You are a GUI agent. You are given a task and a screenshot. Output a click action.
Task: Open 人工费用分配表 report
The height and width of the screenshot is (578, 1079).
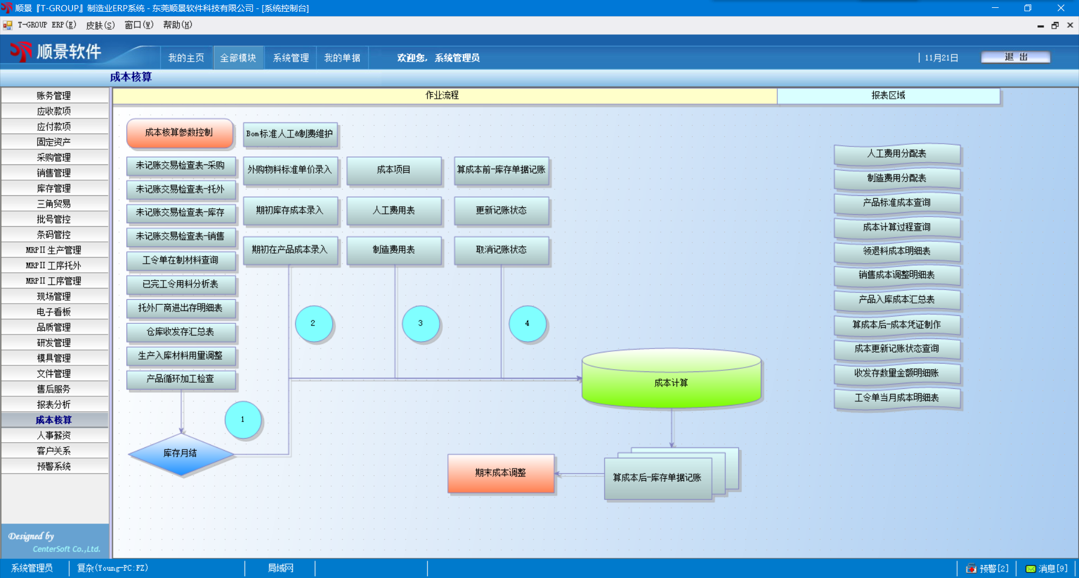pyautogui.click(x=896, y=154)
